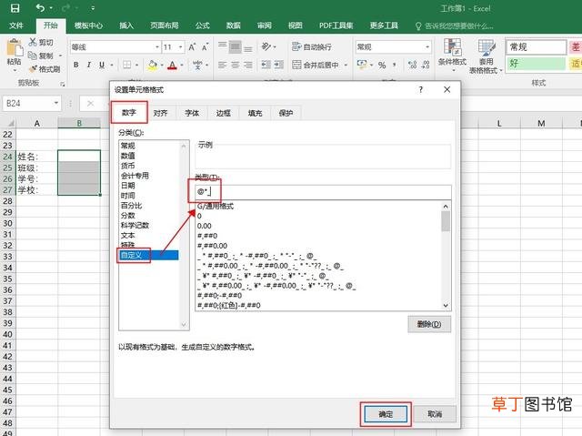Toggle bold formatting
582x436 pixels.
[x=76, y=65]
